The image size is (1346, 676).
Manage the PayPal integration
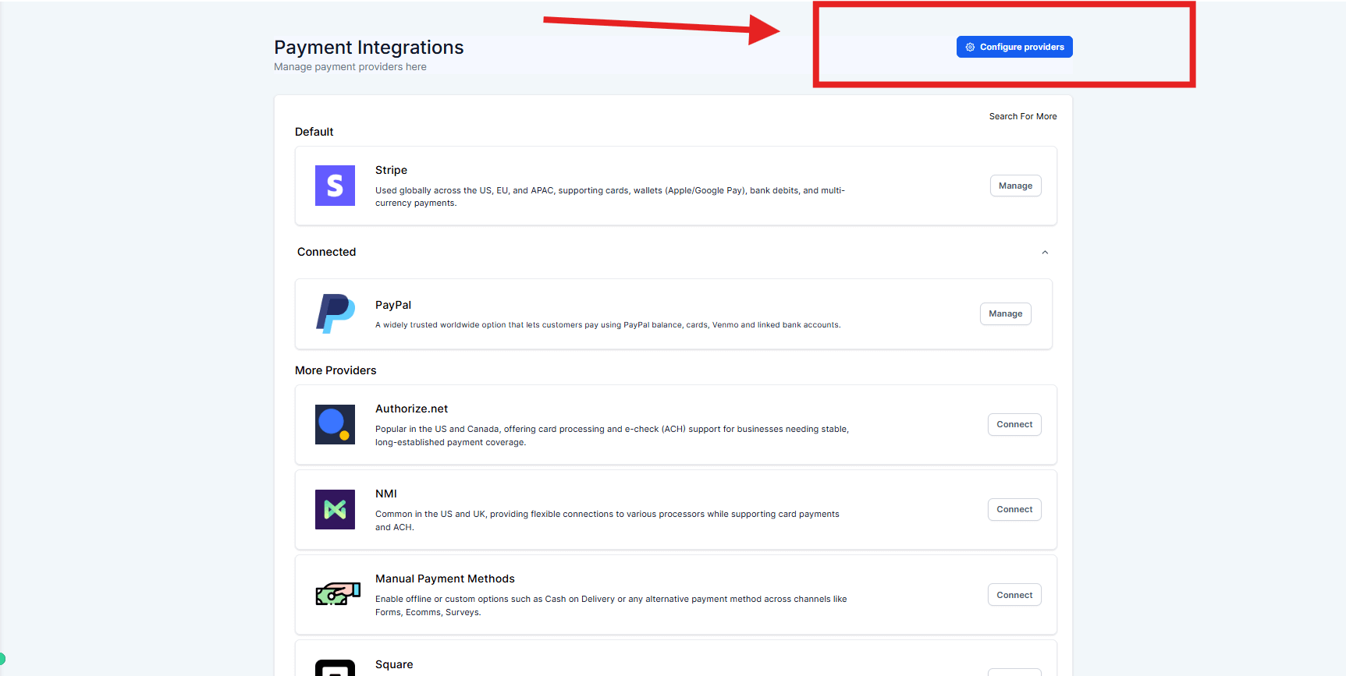tap(1005, 313)
